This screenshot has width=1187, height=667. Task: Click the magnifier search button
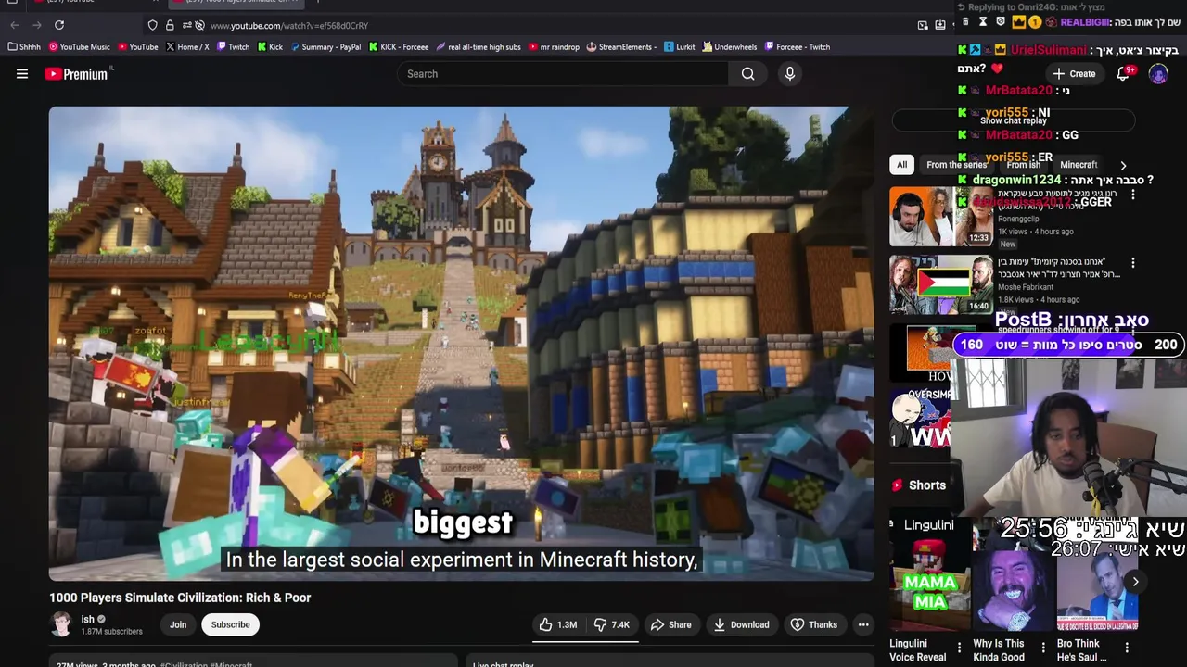[x=747, y=74]
